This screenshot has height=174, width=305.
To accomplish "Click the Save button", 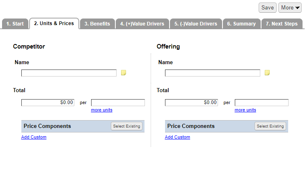I will click(268, 7).
